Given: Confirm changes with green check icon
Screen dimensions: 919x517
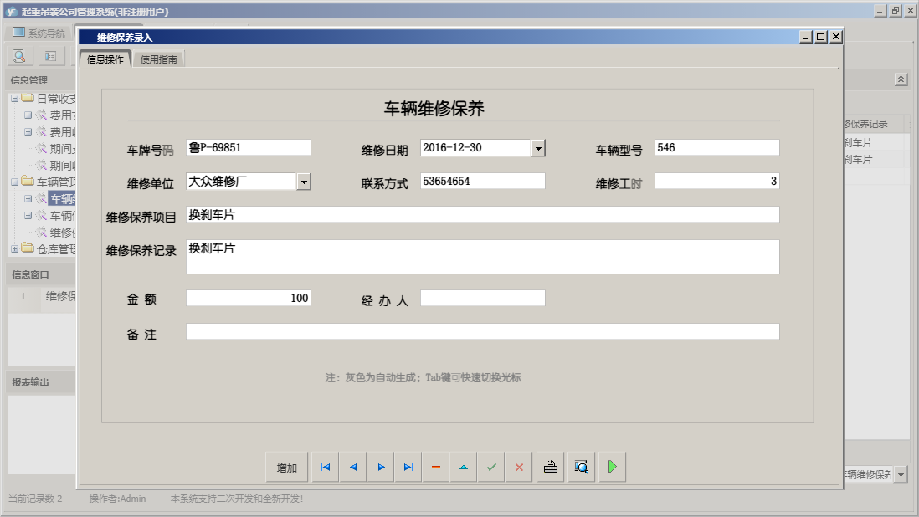Looking at the screenshot, I should point(491,467).
